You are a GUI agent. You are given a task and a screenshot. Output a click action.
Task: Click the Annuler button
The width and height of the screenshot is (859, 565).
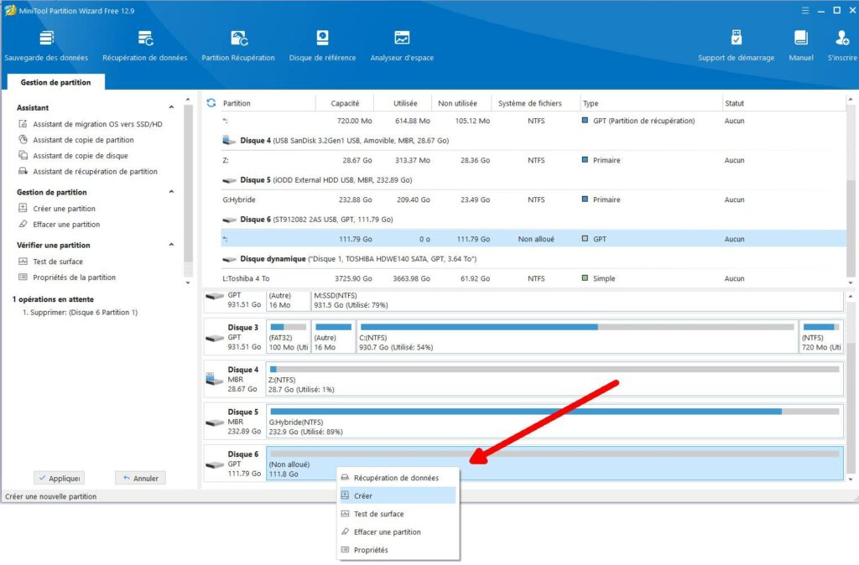[140, 479]
